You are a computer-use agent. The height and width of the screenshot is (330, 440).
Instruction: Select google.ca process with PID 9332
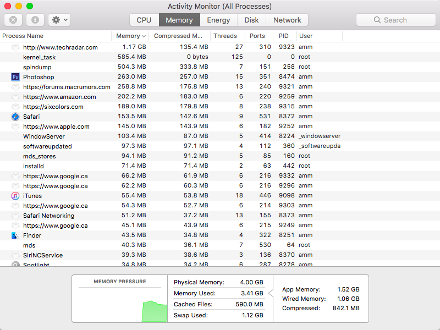[220, 175]
